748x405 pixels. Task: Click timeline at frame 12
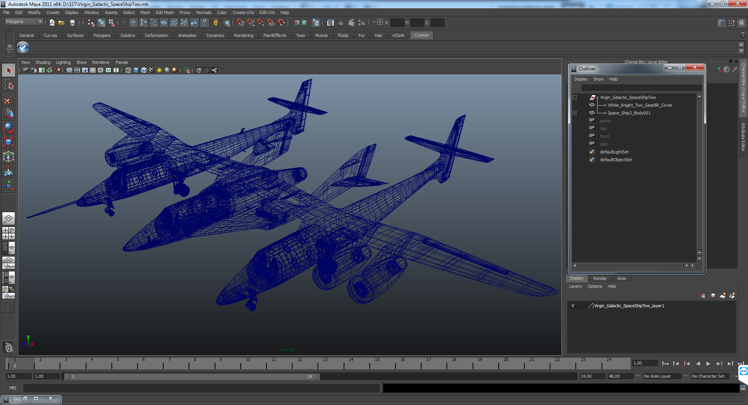click(300, 364)
